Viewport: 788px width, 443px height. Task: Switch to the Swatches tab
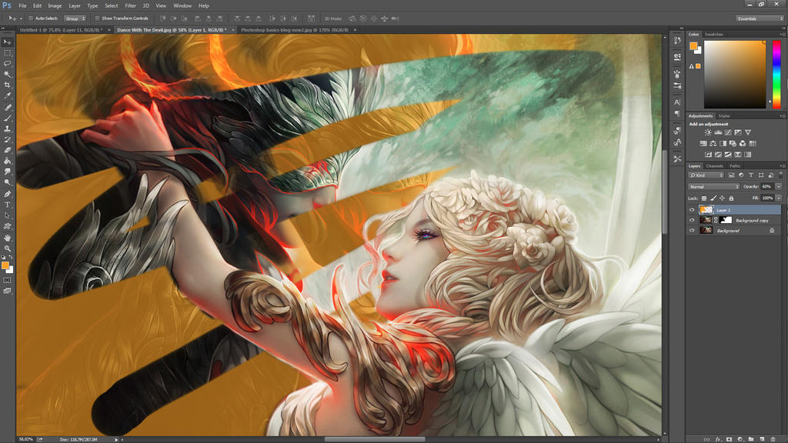point(713,34)
